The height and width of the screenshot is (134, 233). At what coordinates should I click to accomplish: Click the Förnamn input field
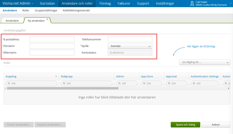click(x=52, y=46)
